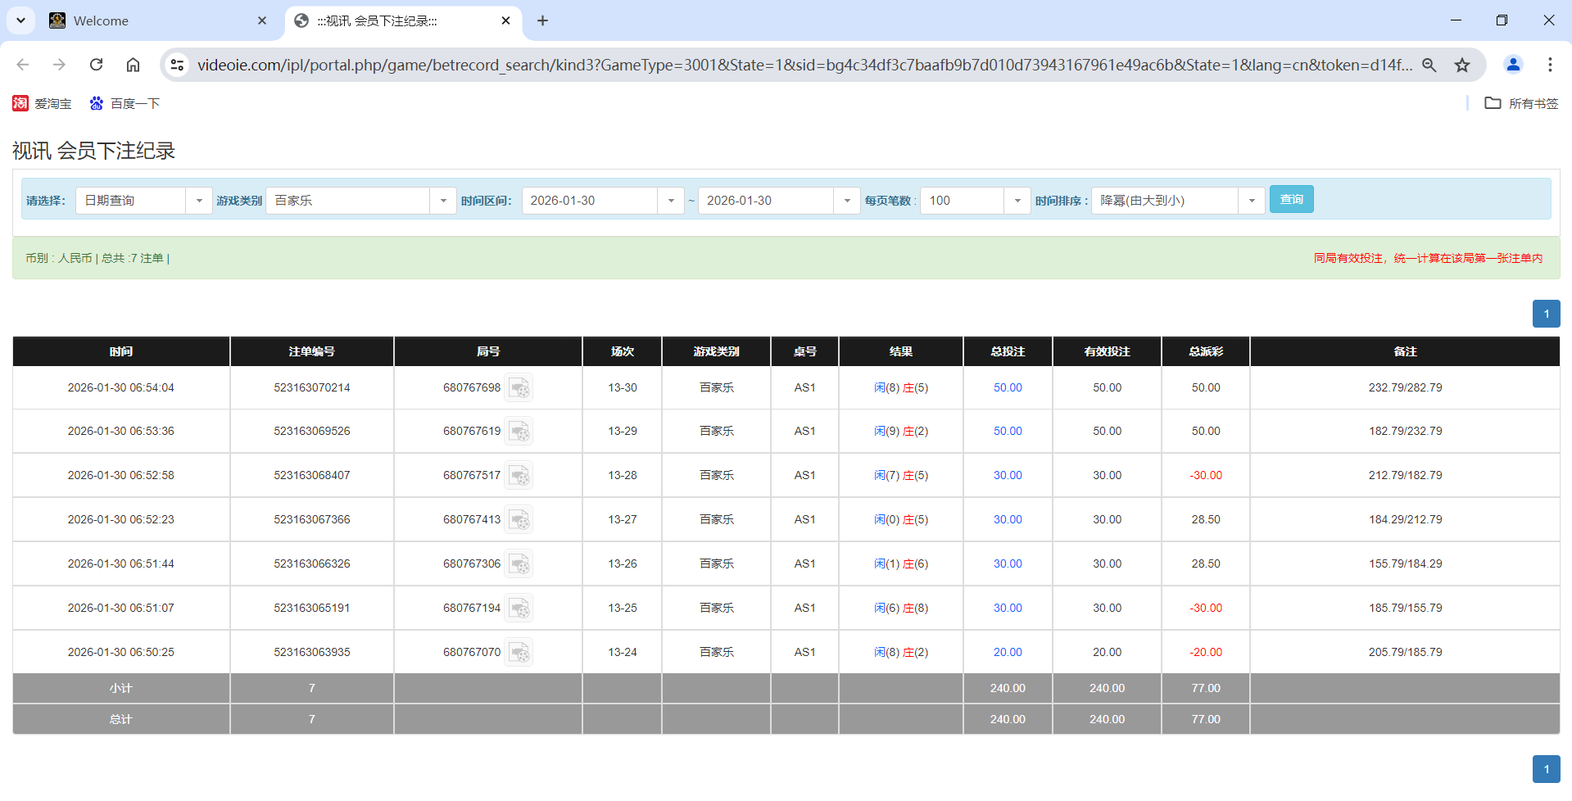Open the 百度一下 bookmark

point(125,103)
